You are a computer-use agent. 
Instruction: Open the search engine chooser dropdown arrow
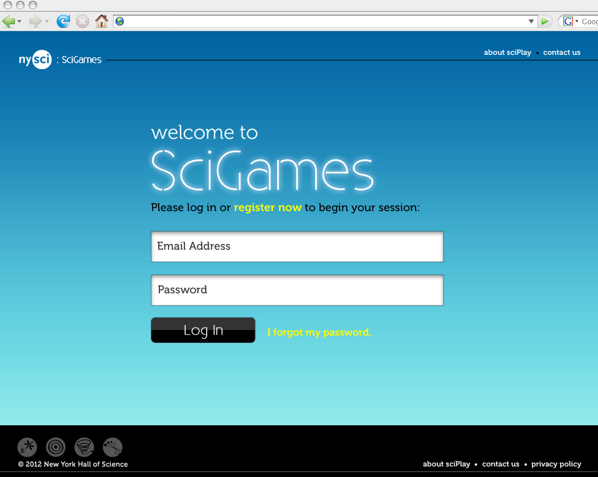pyautogui.click(x=577, y=21)
